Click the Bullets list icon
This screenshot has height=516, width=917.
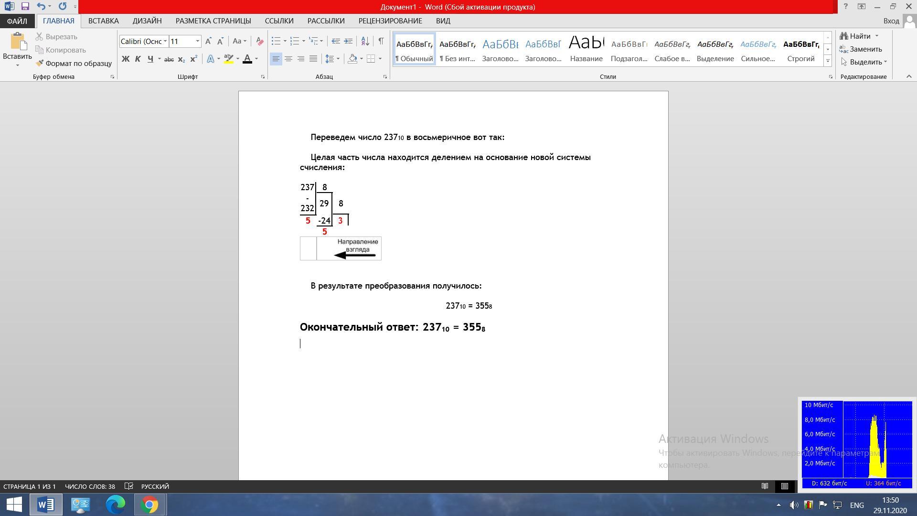pyautogui.click(x=276, y=41)
